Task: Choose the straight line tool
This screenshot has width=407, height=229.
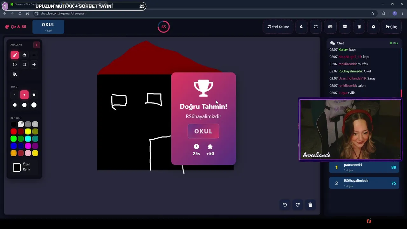Action: tap(34, 55)
